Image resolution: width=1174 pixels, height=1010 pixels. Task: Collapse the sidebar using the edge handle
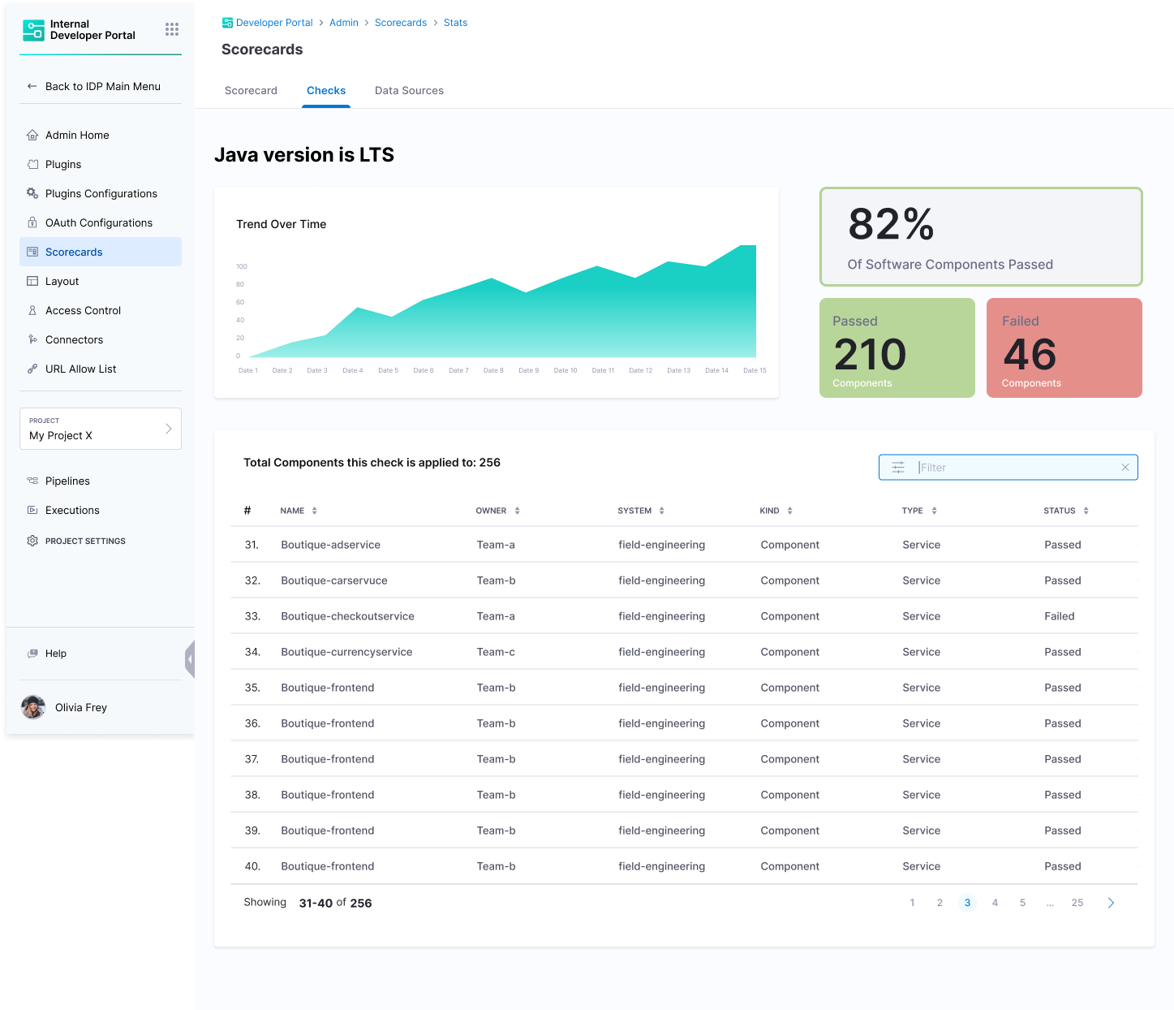[190, 659]
